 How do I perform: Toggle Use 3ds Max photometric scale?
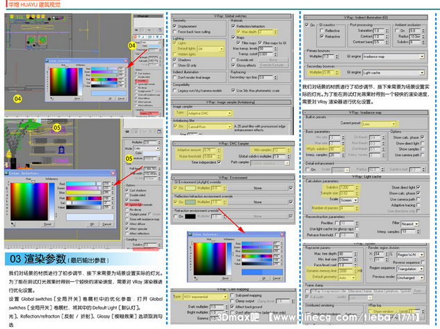[x=233, y=90]
